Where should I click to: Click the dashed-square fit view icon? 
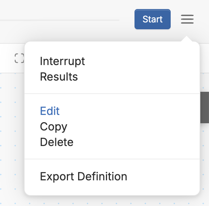coord(19,58)
